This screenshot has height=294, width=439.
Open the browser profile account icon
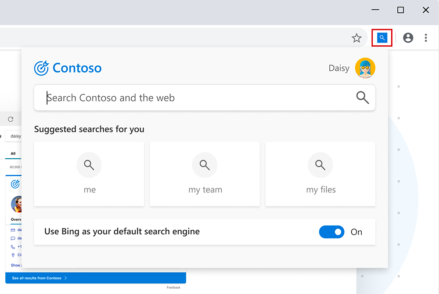[x=408, y=38]
